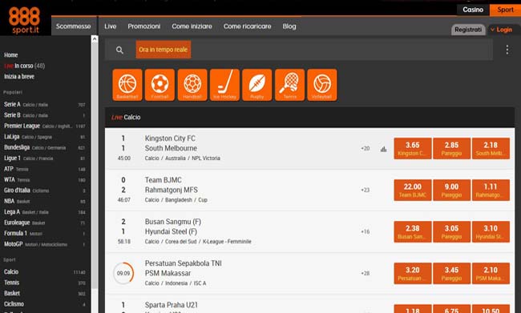521x313 pixels.
Task: Bet 2.18 on South Melbourne
Action: [x=491, y=148]
